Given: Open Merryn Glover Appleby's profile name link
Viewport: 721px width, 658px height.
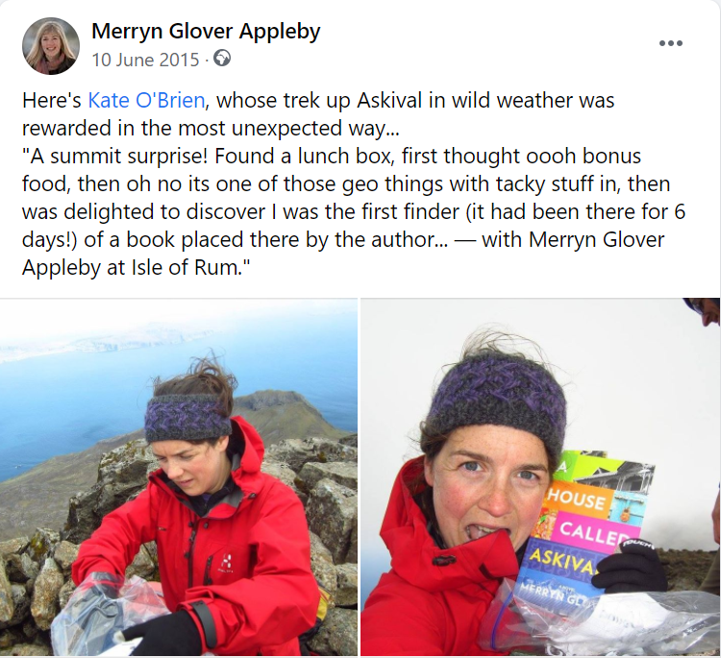Looking at the screenshot, I should coord(206,32).
